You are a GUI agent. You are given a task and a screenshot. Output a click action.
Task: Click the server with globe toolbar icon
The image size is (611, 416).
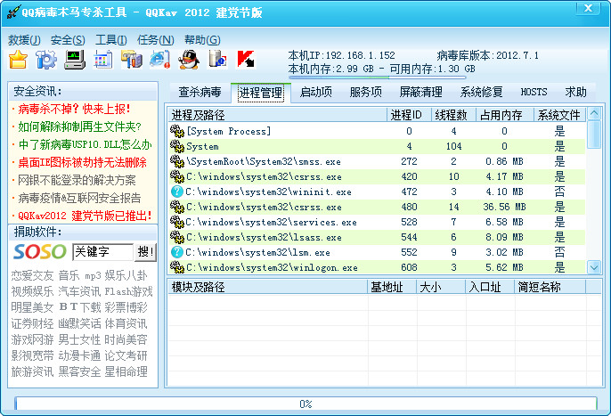click(x=217, y=60)
